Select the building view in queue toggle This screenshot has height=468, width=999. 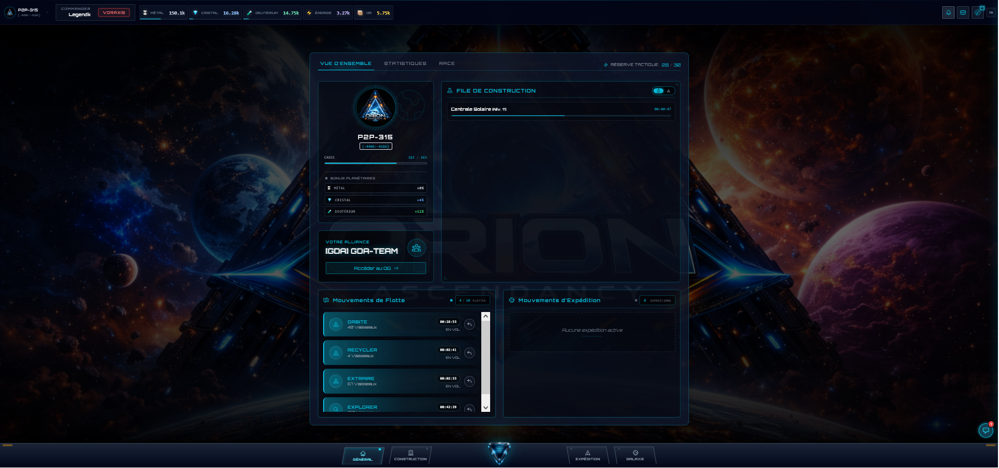659,91
